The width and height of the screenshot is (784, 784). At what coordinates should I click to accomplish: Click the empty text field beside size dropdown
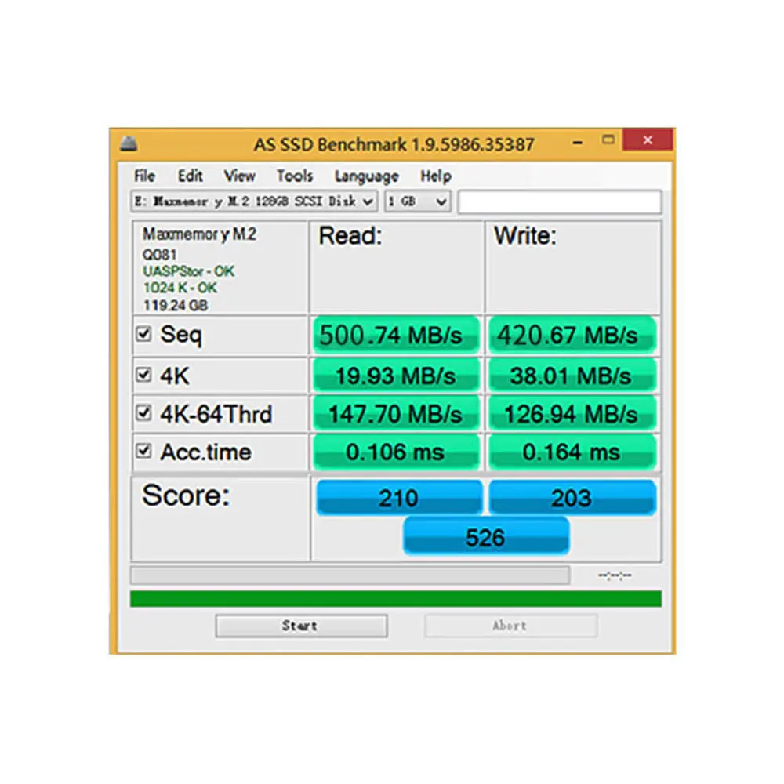560,202
